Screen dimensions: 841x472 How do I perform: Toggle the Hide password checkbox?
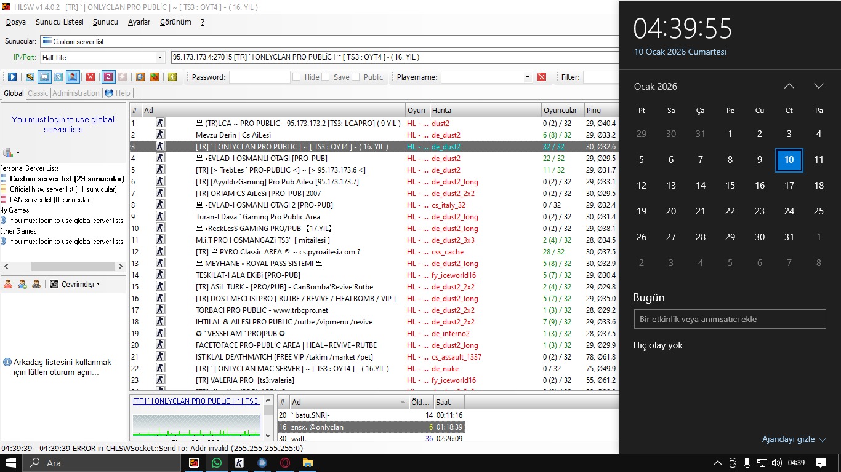pyautogui.click(x=297, y=77)
